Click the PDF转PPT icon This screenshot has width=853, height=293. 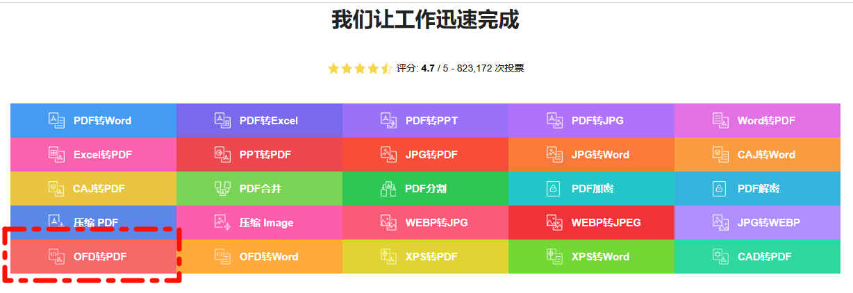coord(388,120)
